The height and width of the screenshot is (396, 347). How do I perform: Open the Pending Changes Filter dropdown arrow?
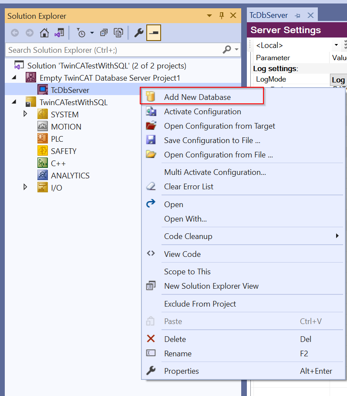pyautogui.click(x=92, y=33)
